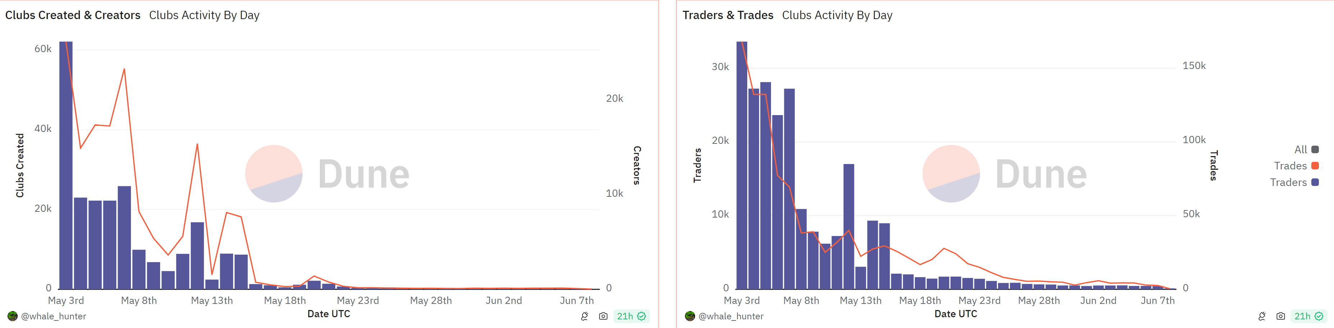Click the verified checkmark badge on the left chart
This screenshot has width=1334, height=328.
(641, 316)
